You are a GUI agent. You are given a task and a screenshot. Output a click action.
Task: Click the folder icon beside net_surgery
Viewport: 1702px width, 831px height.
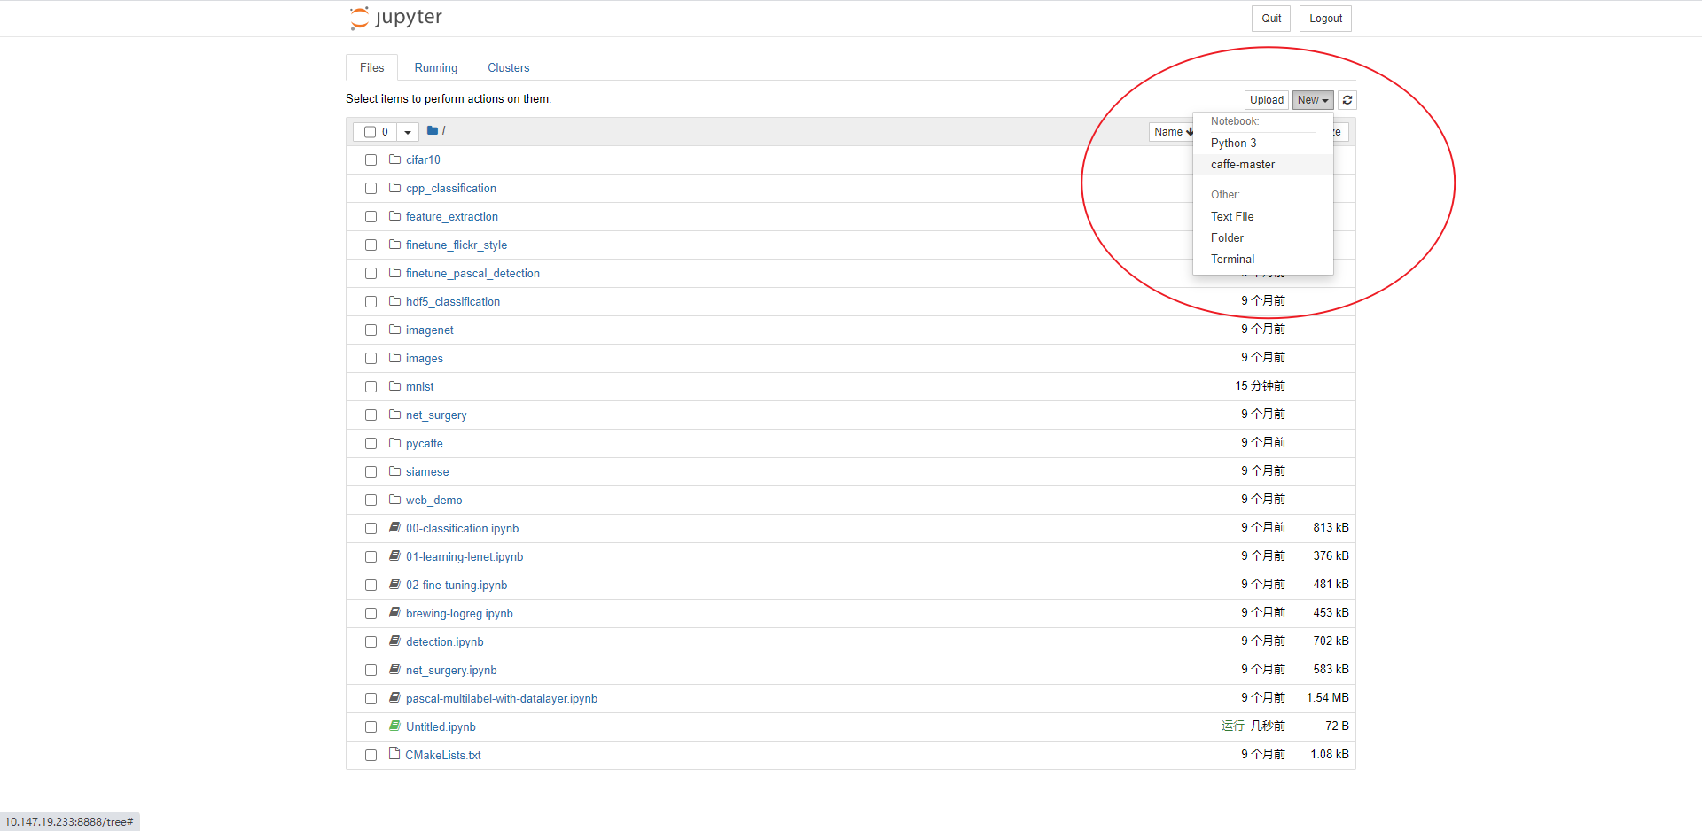tap(395, 415)
